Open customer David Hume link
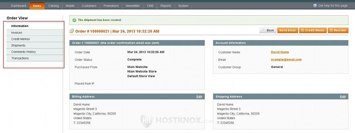Image resolution: width=355 pixels, height=133 pixels. (280, 52)
